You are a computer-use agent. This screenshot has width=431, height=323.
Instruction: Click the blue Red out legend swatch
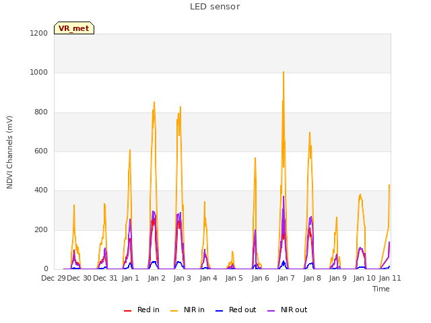[x=219, y=311]
